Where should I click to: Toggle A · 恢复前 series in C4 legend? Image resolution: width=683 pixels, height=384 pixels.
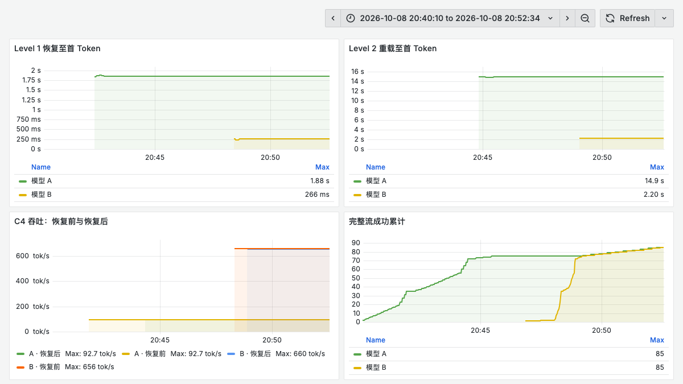(x=150, y=354)
